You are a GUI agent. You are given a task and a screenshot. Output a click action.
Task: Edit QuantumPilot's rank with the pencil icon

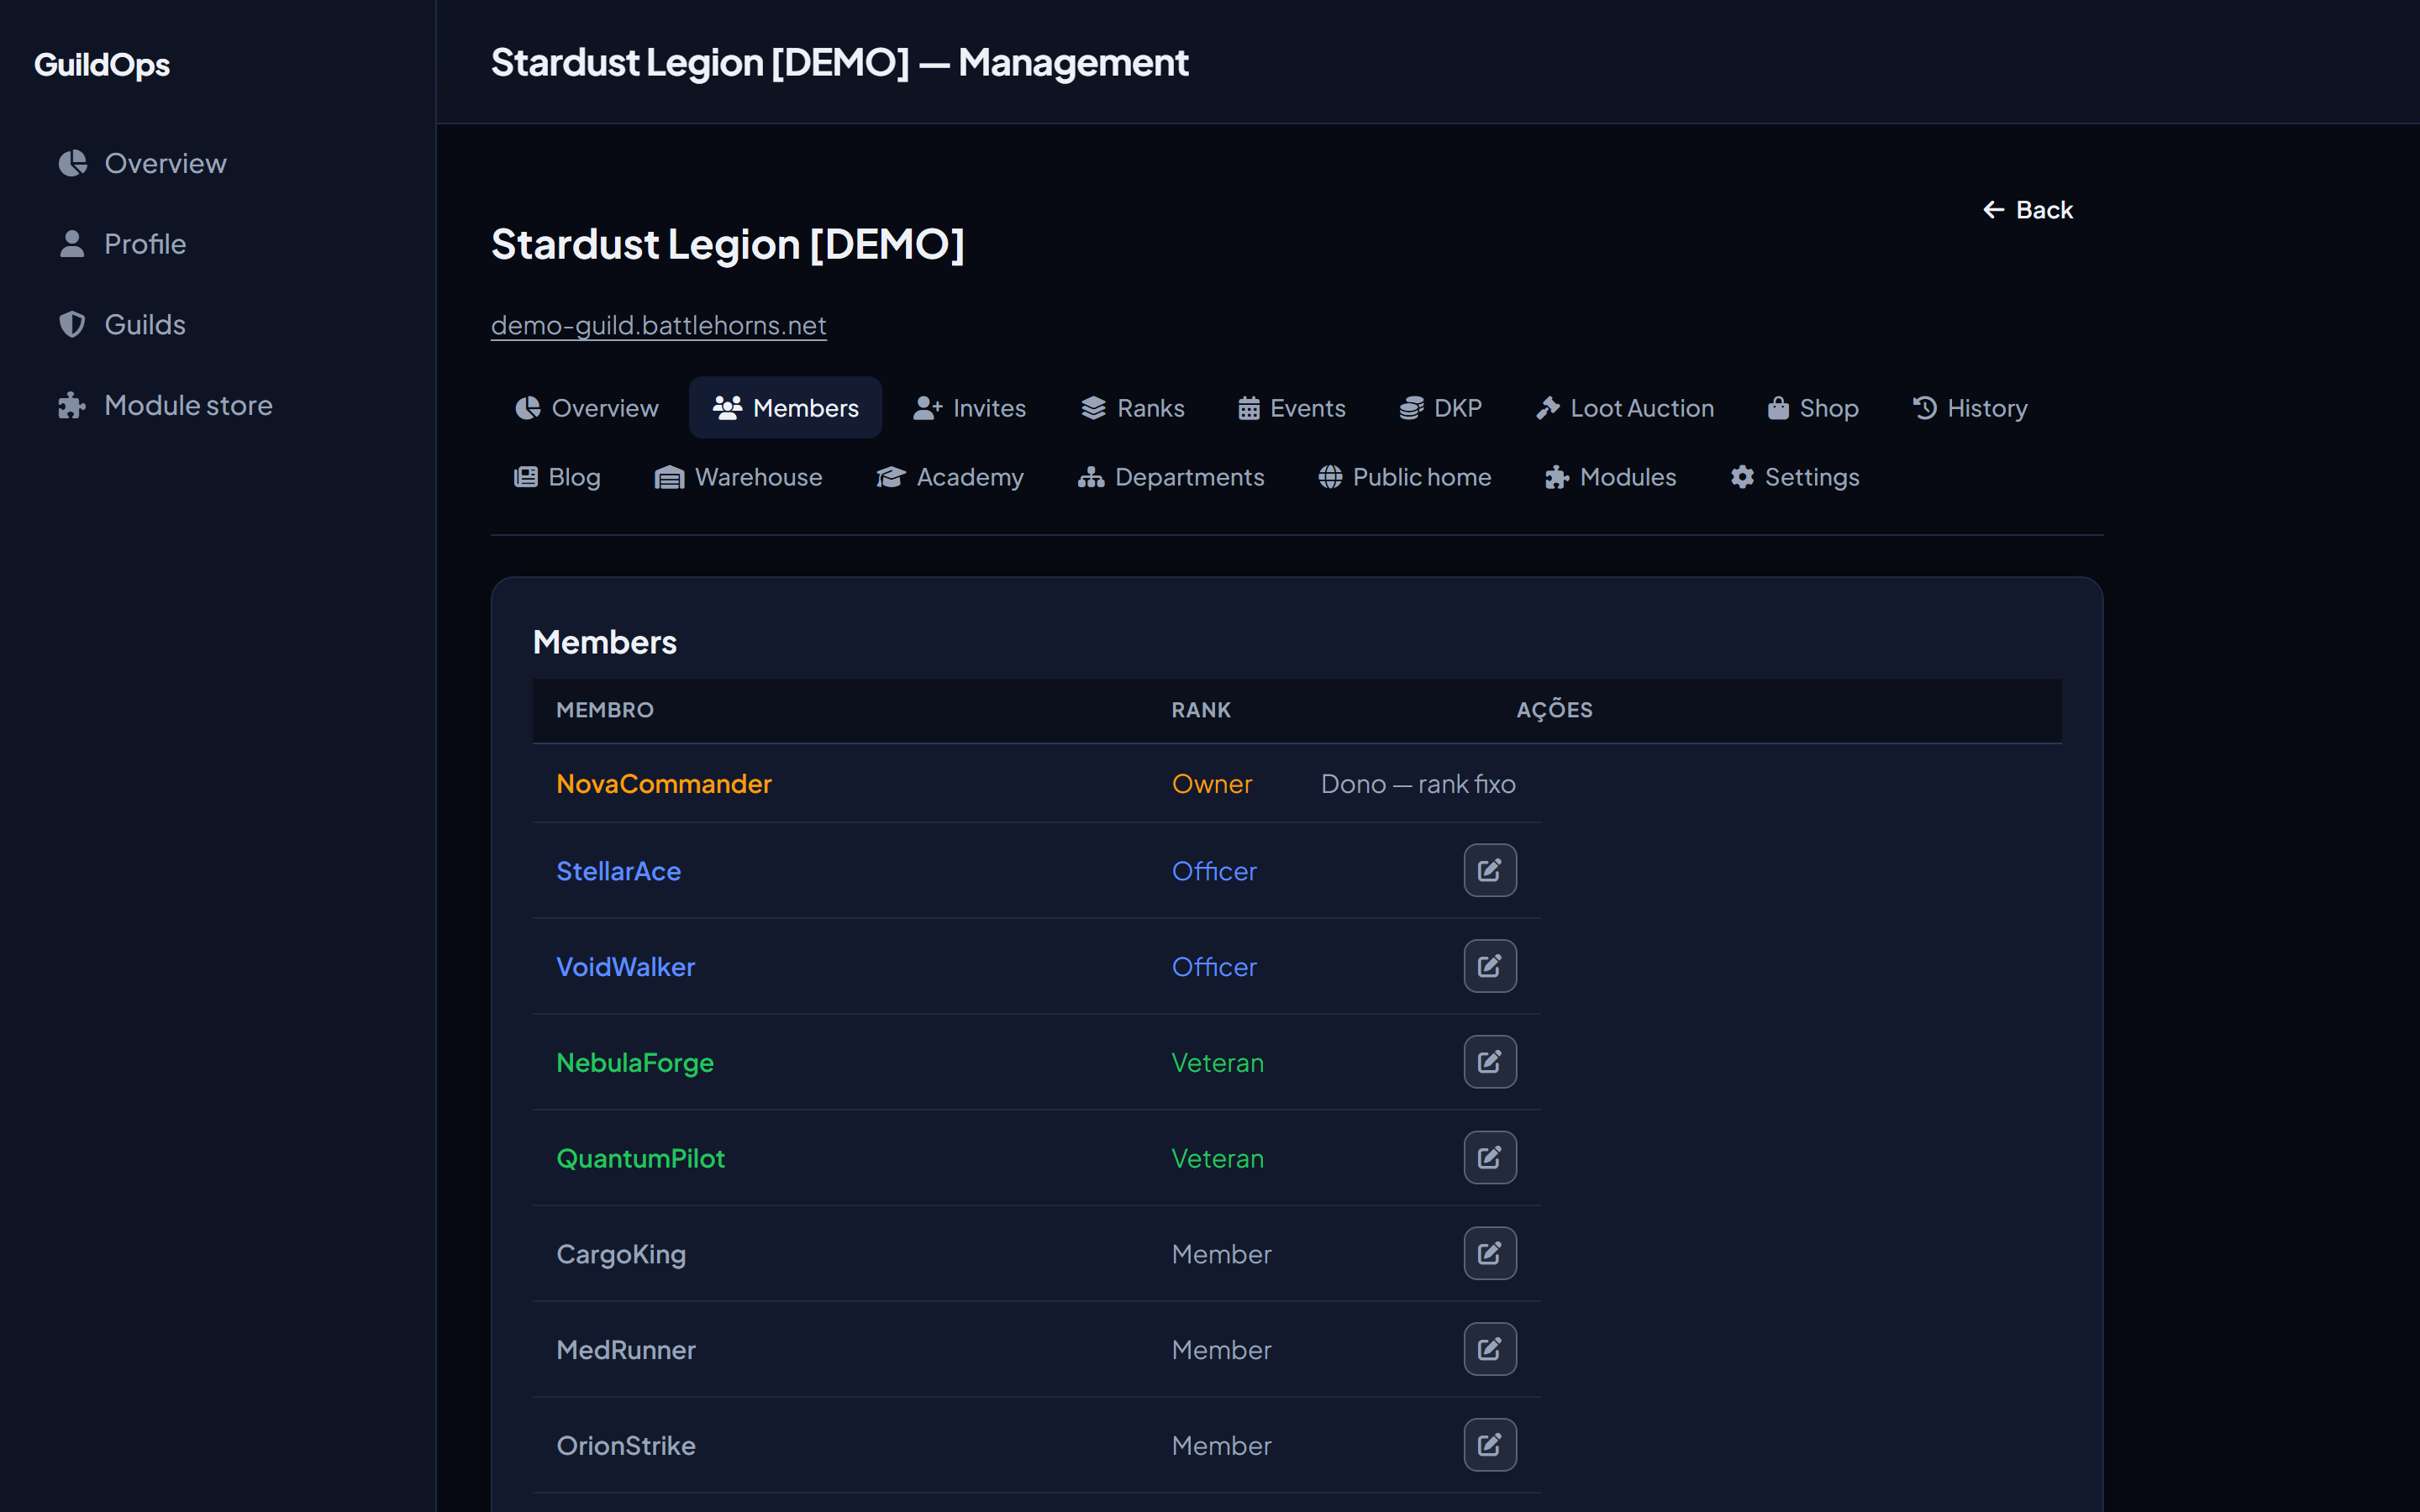point(1490,1158)
